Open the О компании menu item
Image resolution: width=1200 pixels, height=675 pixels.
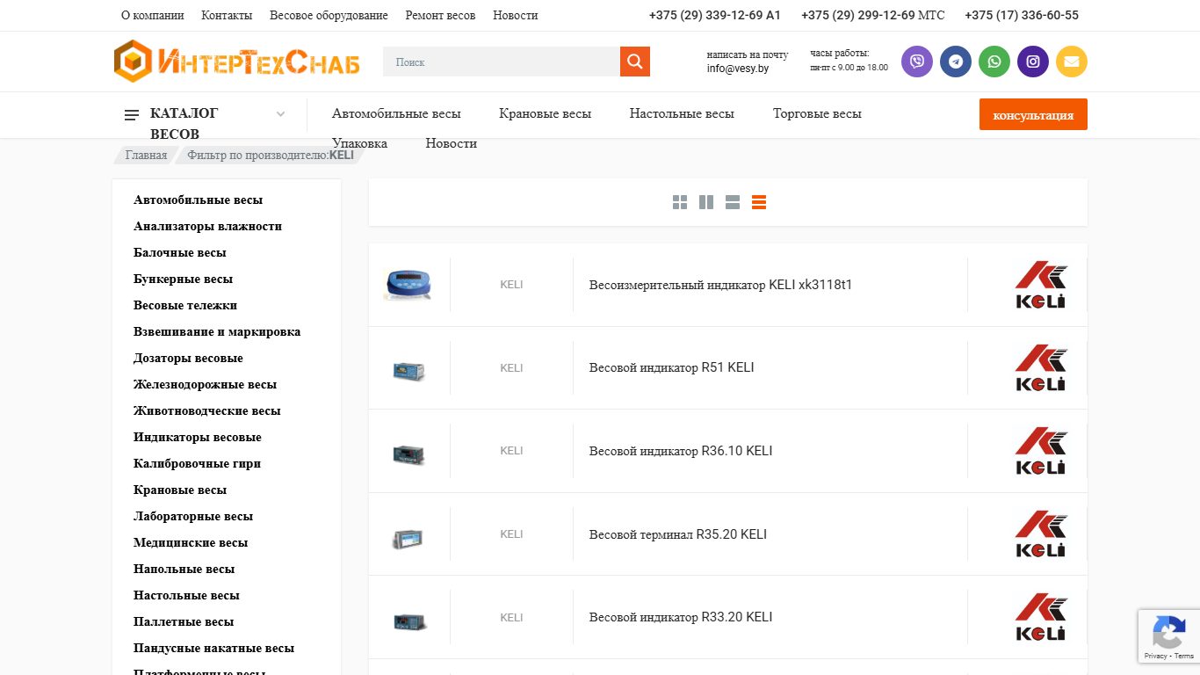tap(153, 15)
